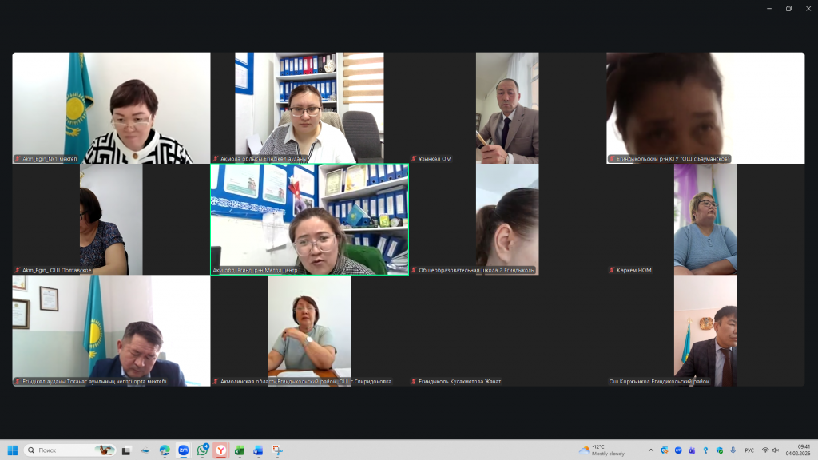Select the Үзынкөл ОМ participant video

coord(507,108)
